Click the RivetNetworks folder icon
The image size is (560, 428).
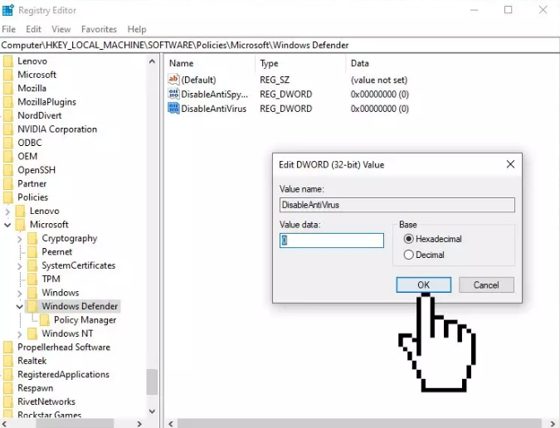click(x=8, y=401)
